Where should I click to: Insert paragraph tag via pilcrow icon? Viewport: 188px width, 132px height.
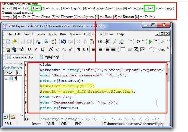pyautogui.click(x=79, y=49)
